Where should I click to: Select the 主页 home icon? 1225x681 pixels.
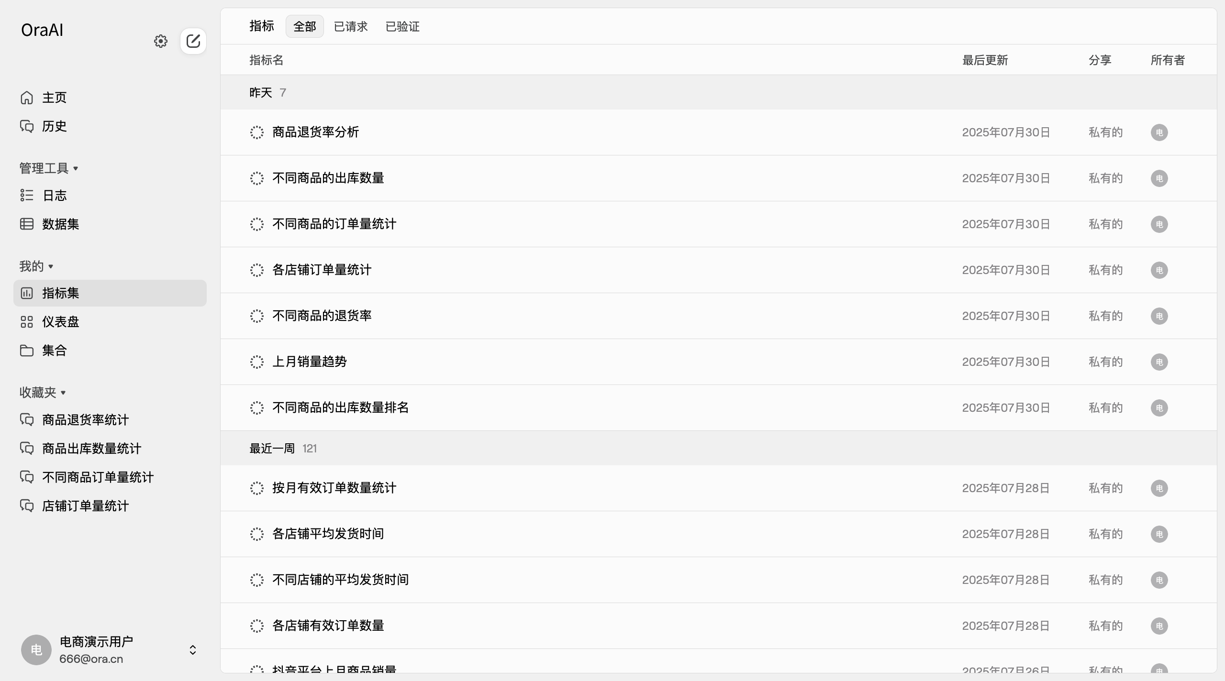click(27, 98)
